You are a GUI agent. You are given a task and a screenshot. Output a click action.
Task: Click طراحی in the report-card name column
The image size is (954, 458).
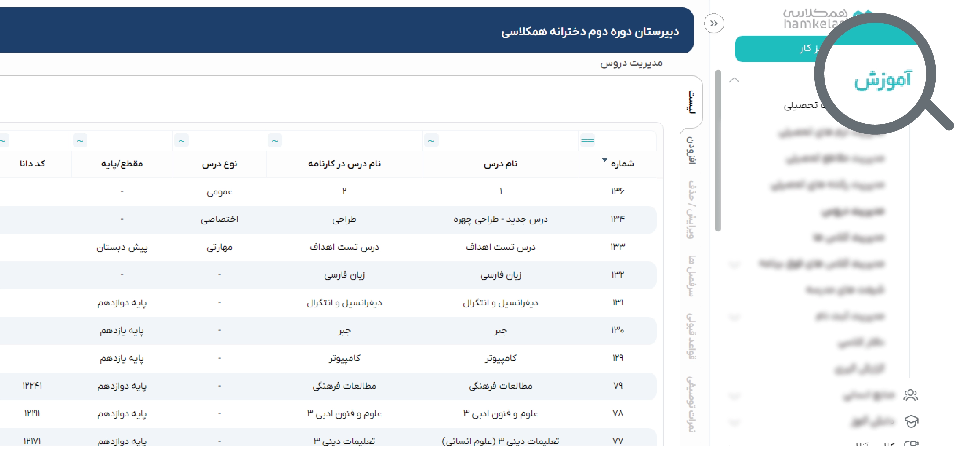(344, 219)
